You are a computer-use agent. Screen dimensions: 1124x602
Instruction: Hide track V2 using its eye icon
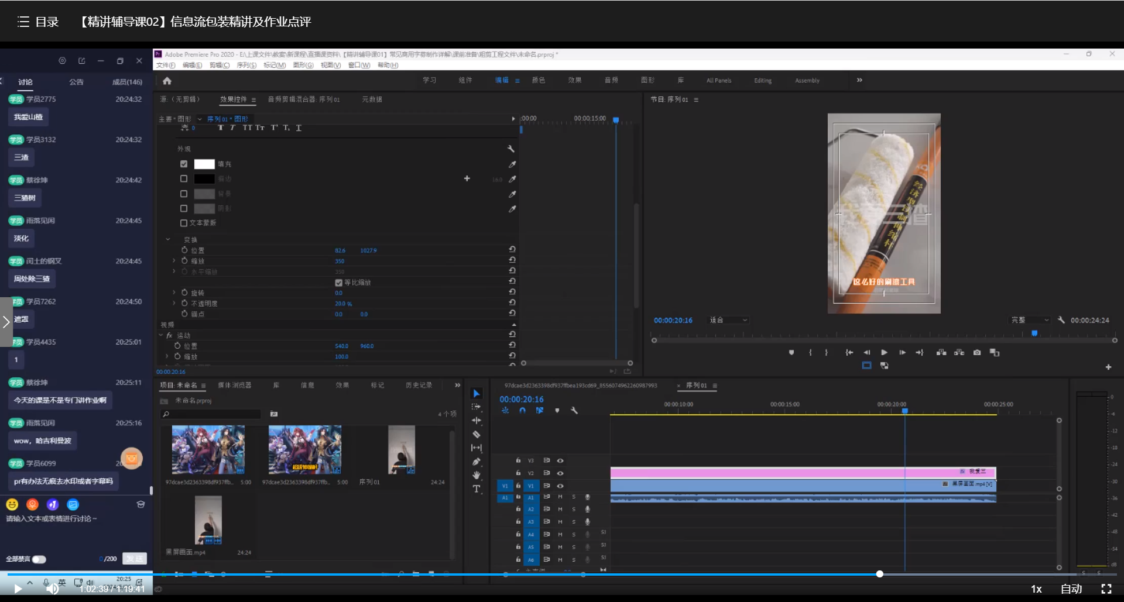[x=560, y=473]
